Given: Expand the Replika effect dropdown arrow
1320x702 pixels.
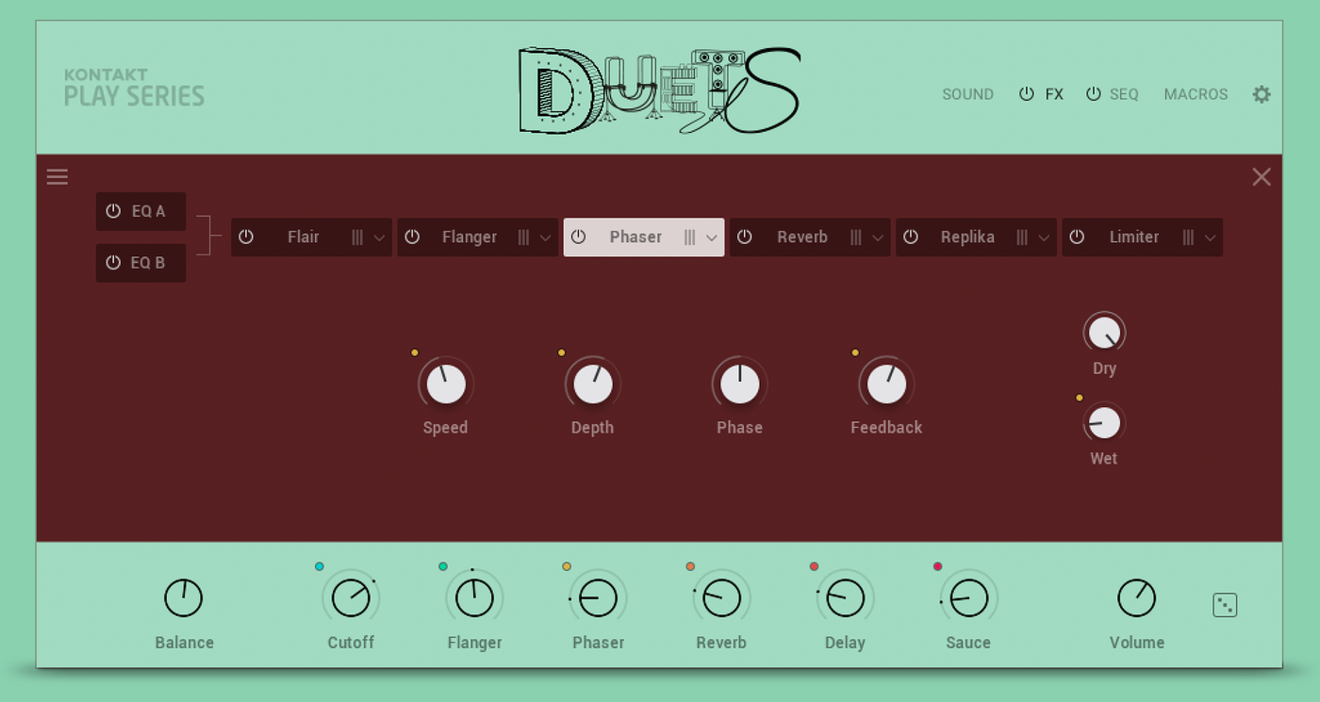Looking at the screenshot, I should coord(1044,238).
